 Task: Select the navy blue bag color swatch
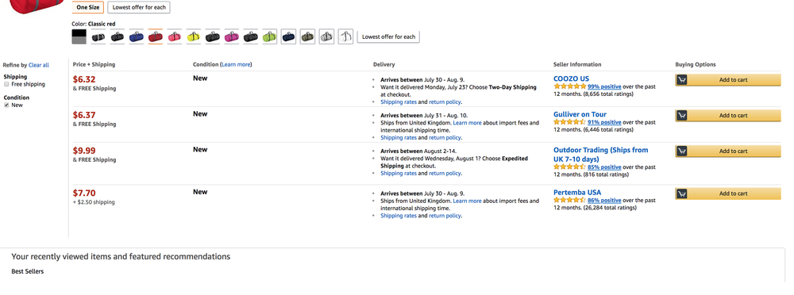click(x=288, y=37)
